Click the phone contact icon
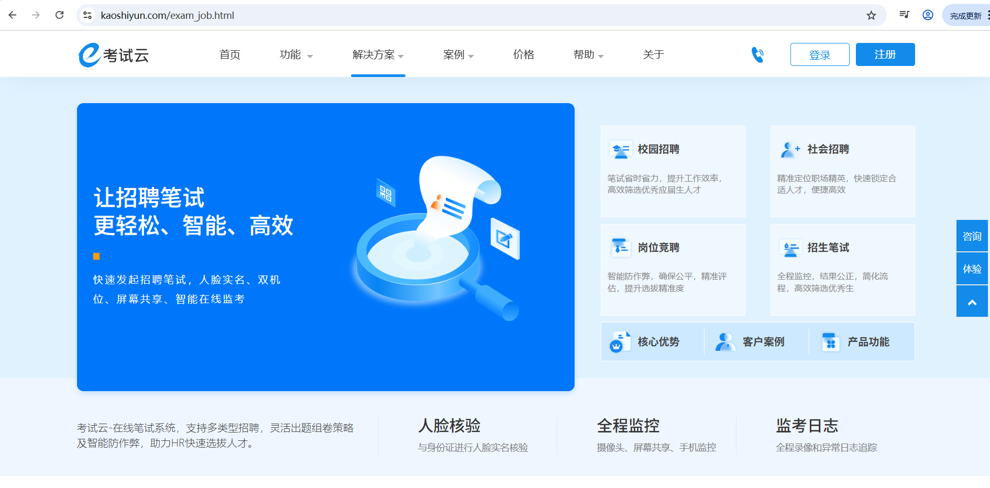Screen dimensions: 990x488 (757, 55)
